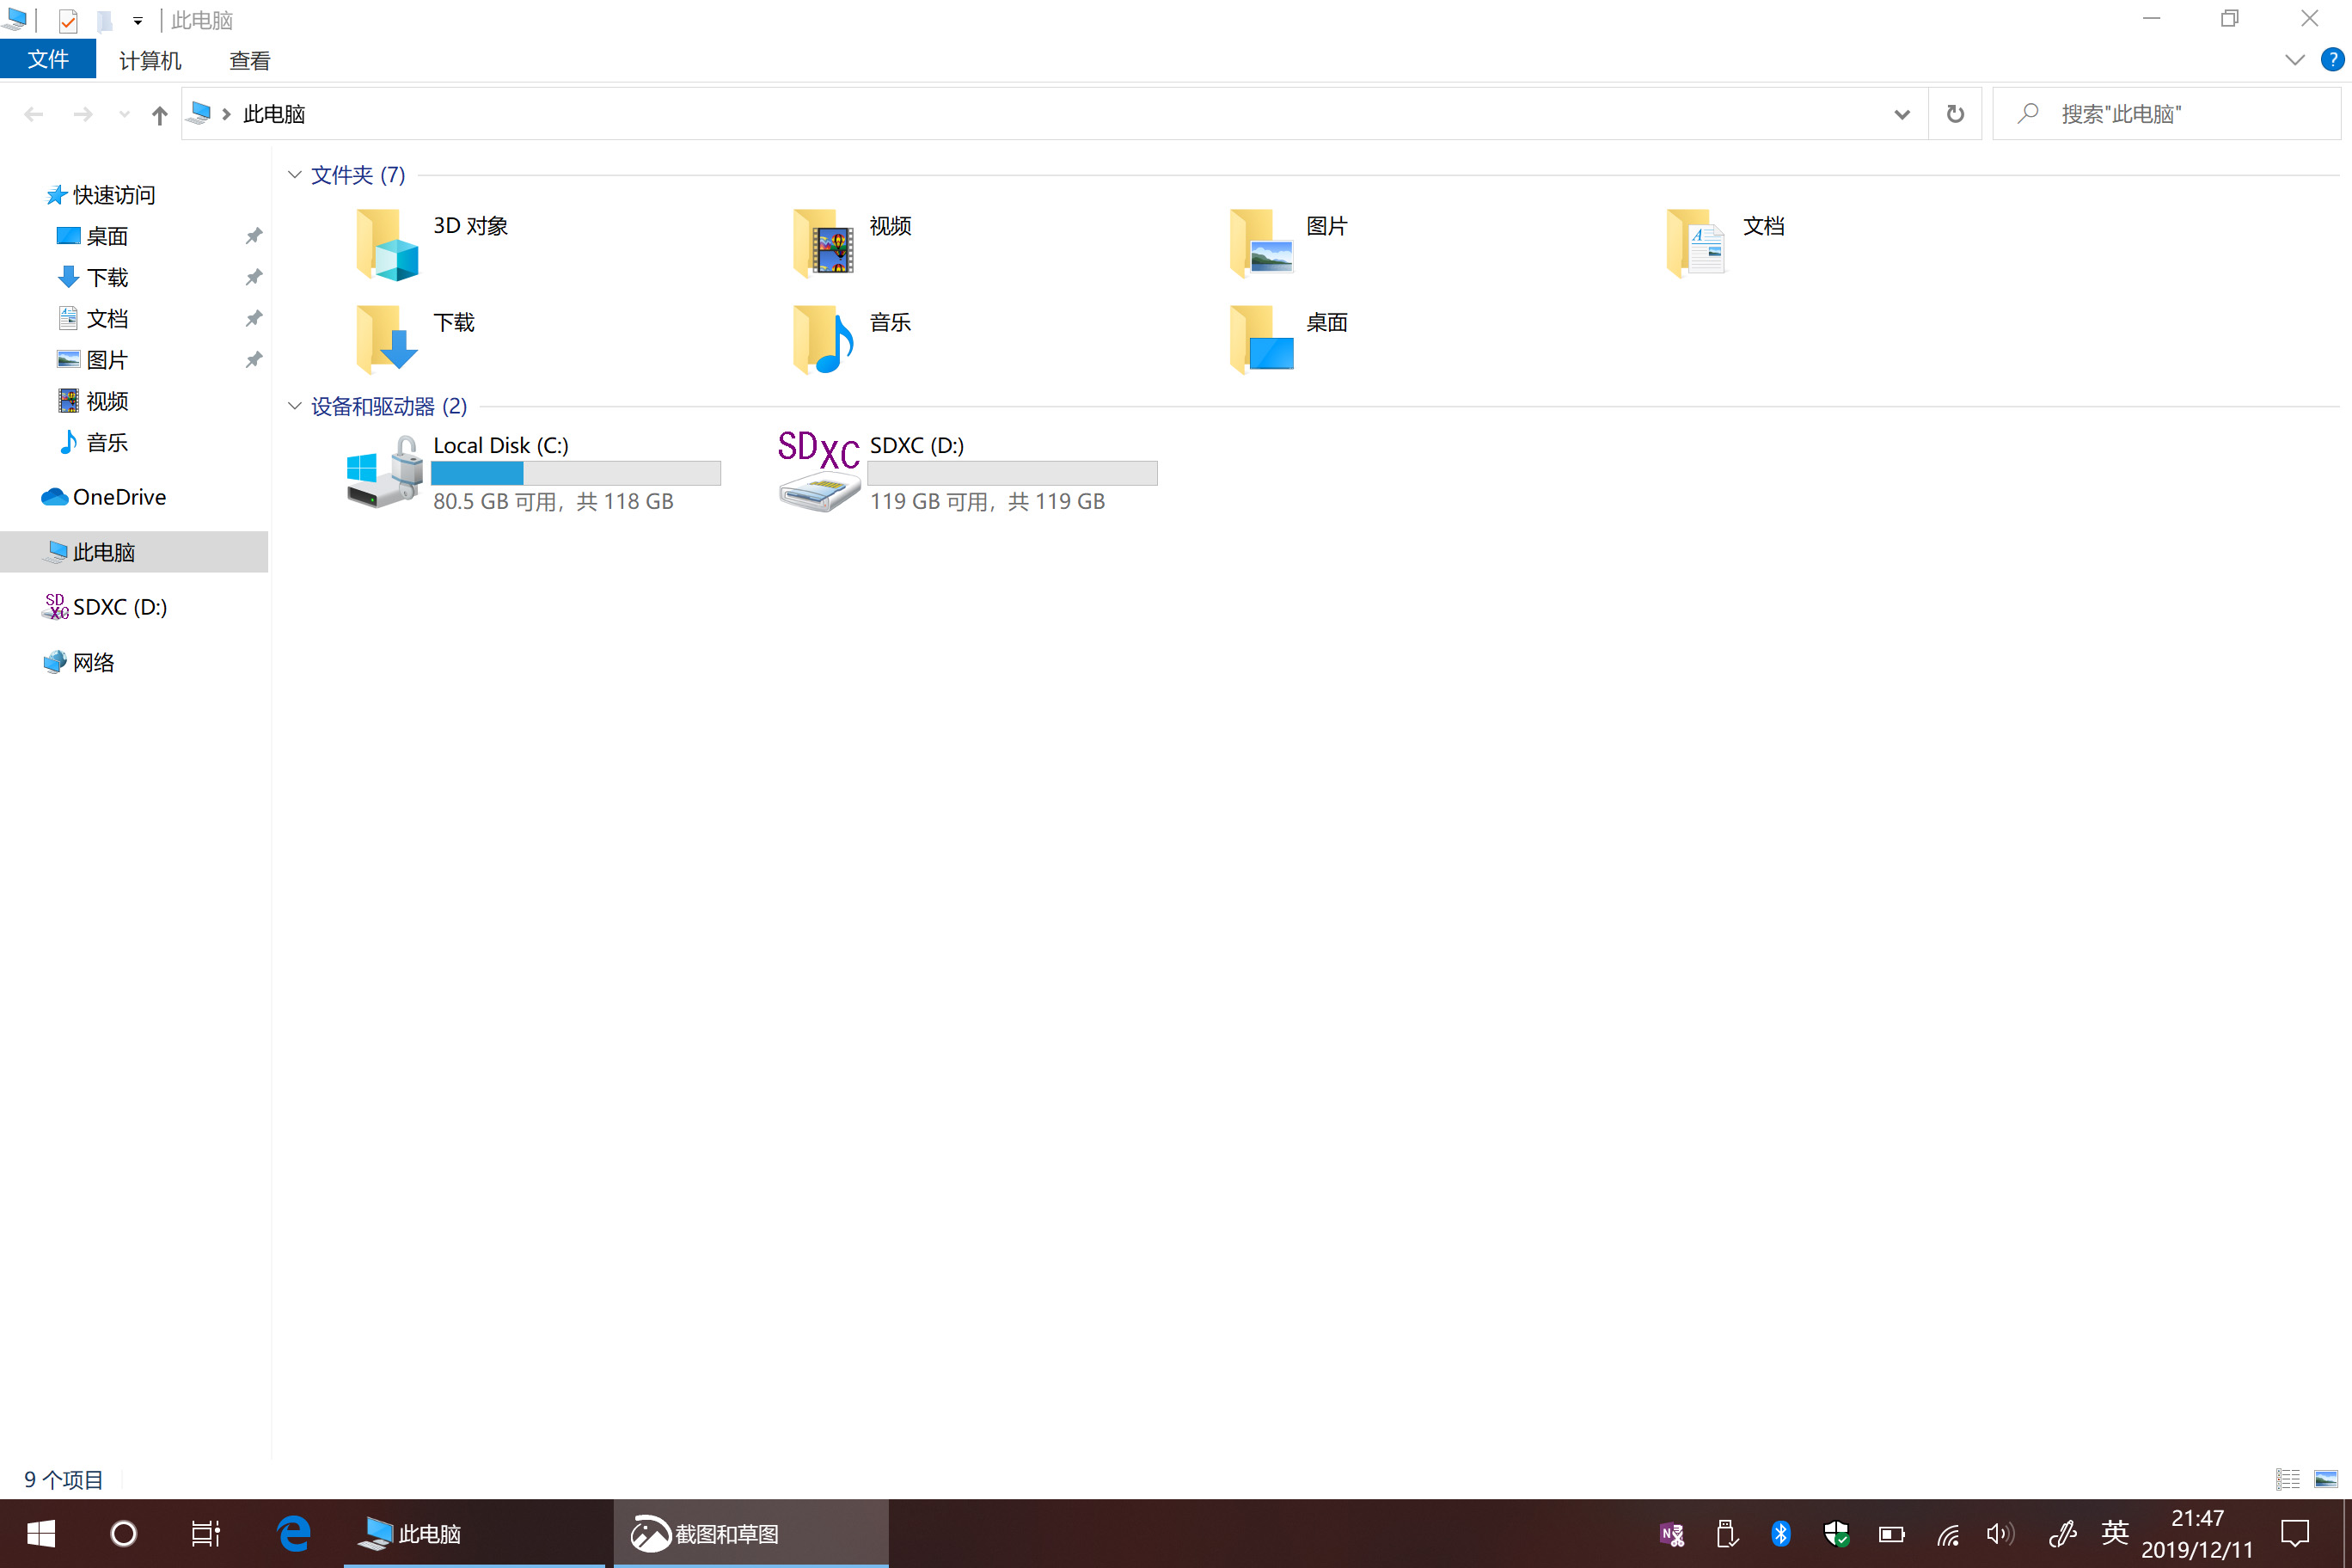Switch to 截图和草图 taskbar window
The height and width of the screenshot is (1568, 2352).
[750, 1534]
